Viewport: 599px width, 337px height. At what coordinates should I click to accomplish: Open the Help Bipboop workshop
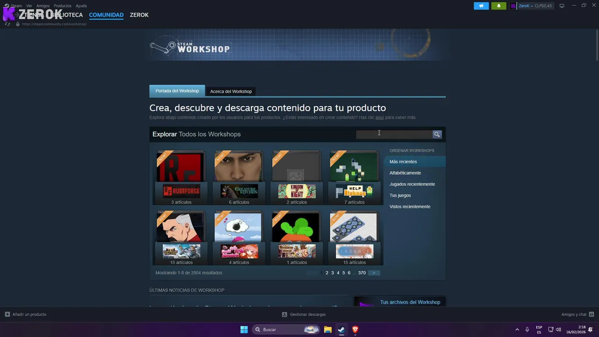coord(354,167)
